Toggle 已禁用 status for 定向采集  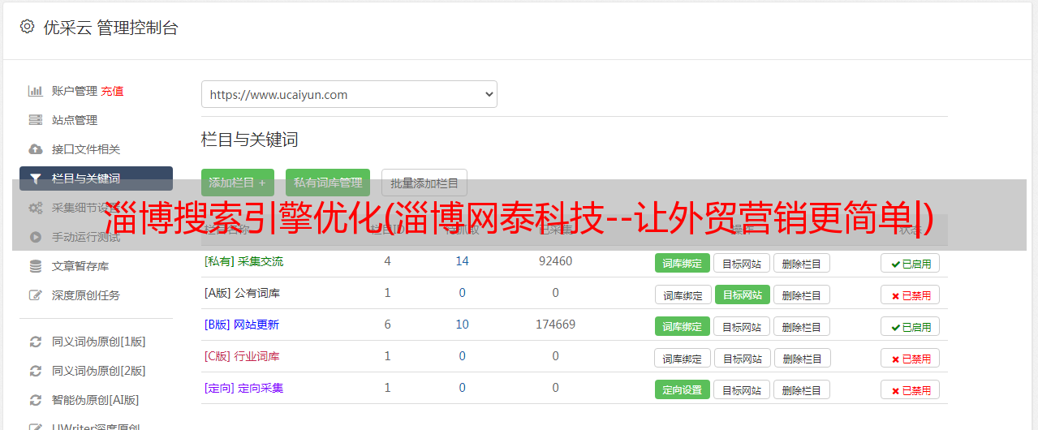[910, 389]
